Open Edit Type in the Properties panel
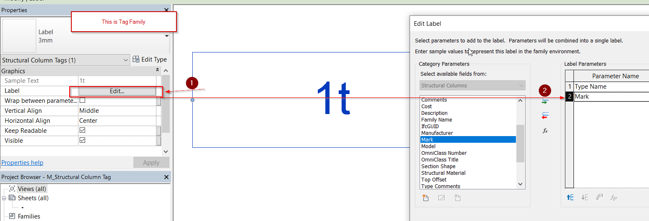 [x=150, y=60]
